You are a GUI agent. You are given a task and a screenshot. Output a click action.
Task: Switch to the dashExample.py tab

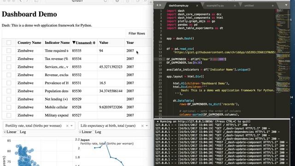pos(178,6)
